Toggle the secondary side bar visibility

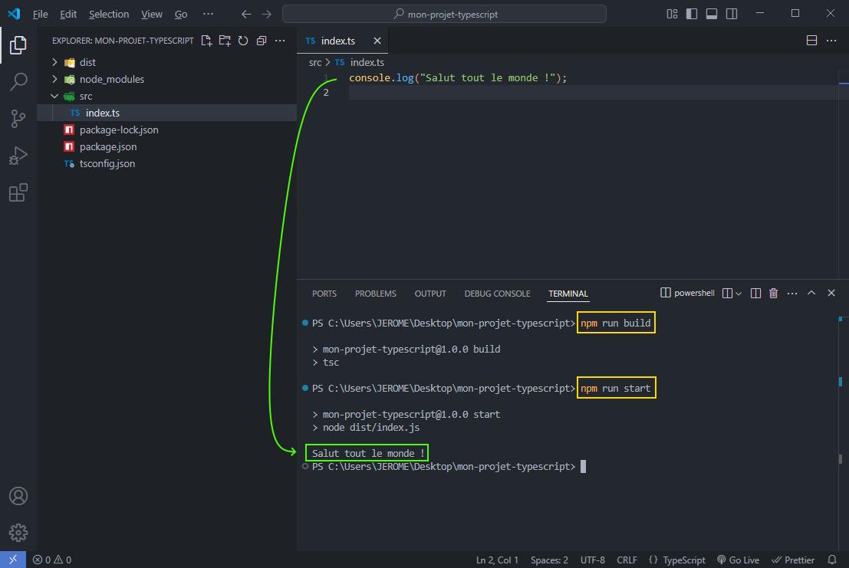[732, 14]
